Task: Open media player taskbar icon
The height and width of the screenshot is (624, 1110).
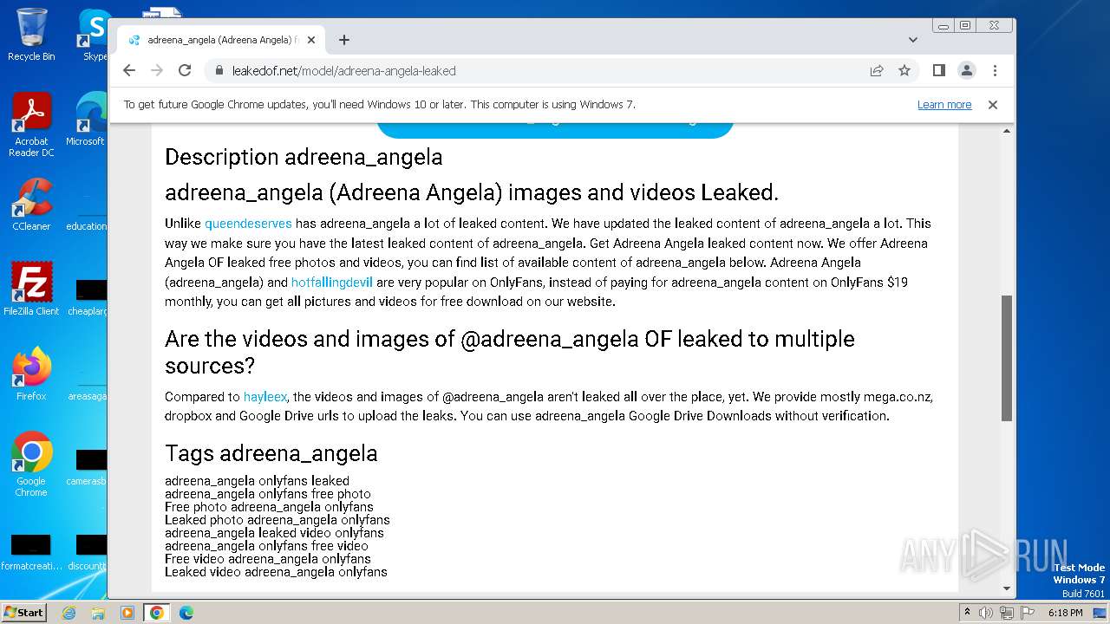Action: pyautogui.click(x=127, y=613)
